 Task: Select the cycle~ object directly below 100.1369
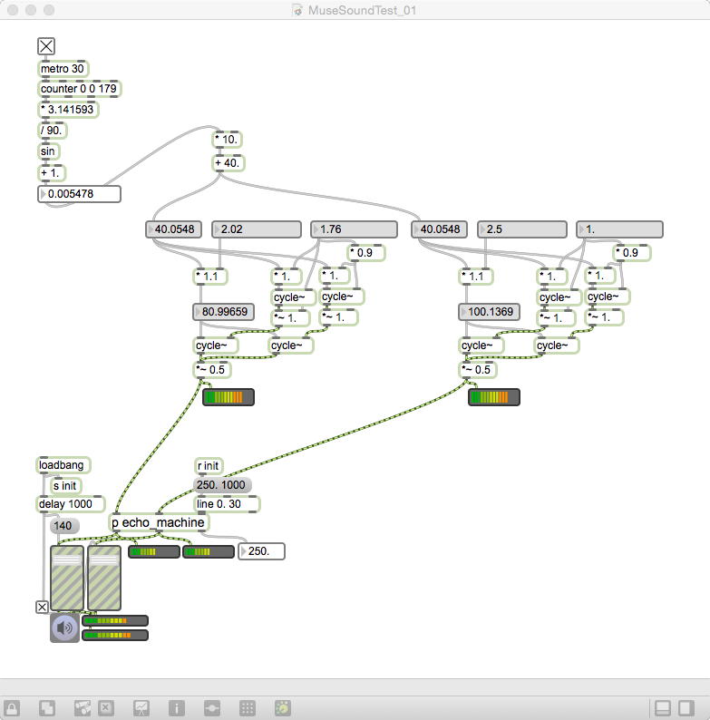click(481, 345)
